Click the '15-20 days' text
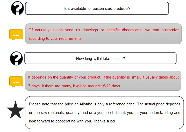 pyautogui.click(x=111, y=86)
